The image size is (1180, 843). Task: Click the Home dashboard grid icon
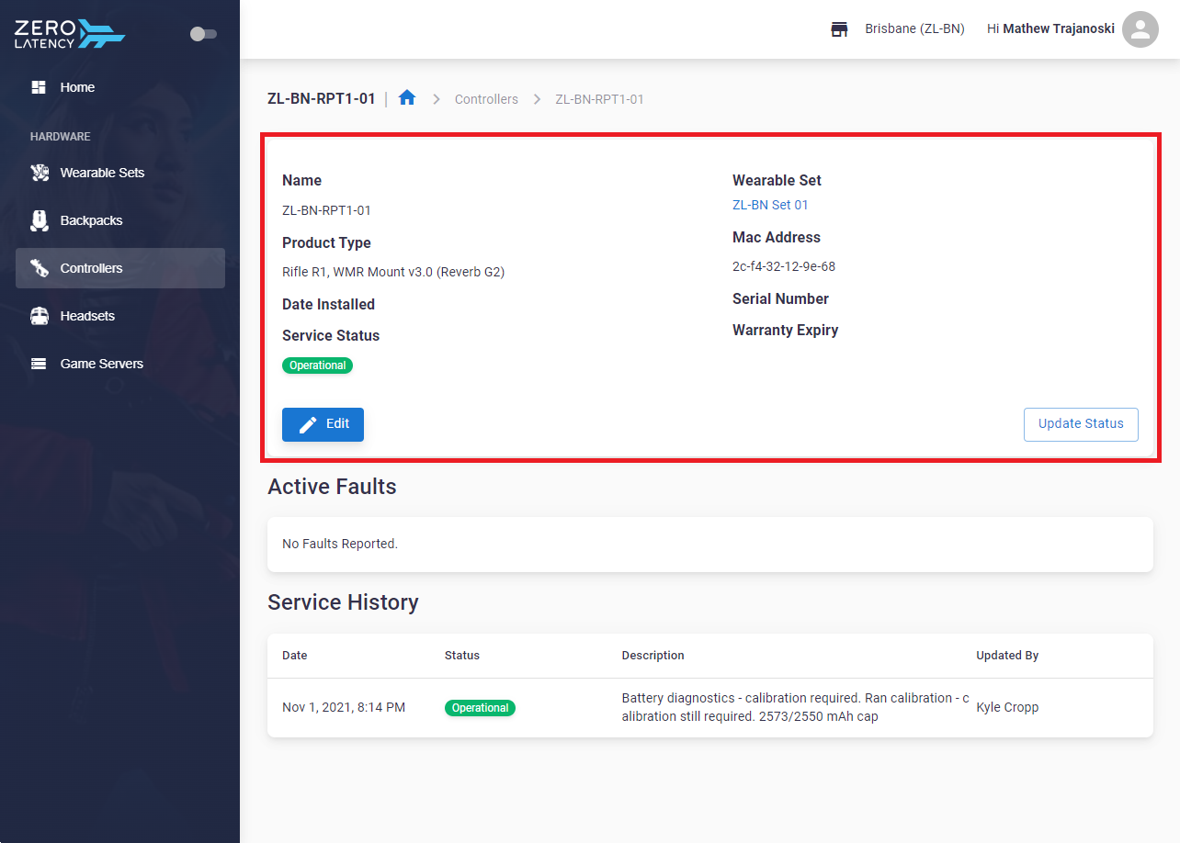coord(39,87)
